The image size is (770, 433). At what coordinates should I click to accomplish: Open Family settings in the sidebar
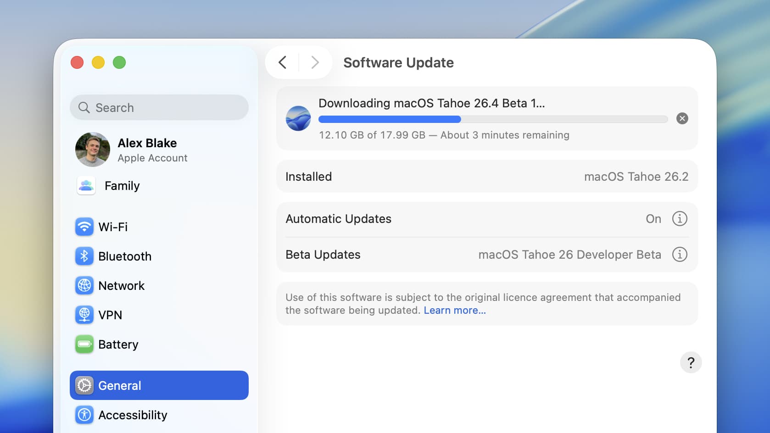point(122,186)
